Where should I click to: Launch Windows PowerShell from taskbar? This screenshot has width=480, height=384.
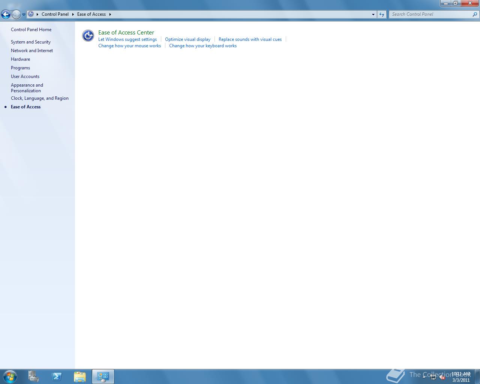57,376
